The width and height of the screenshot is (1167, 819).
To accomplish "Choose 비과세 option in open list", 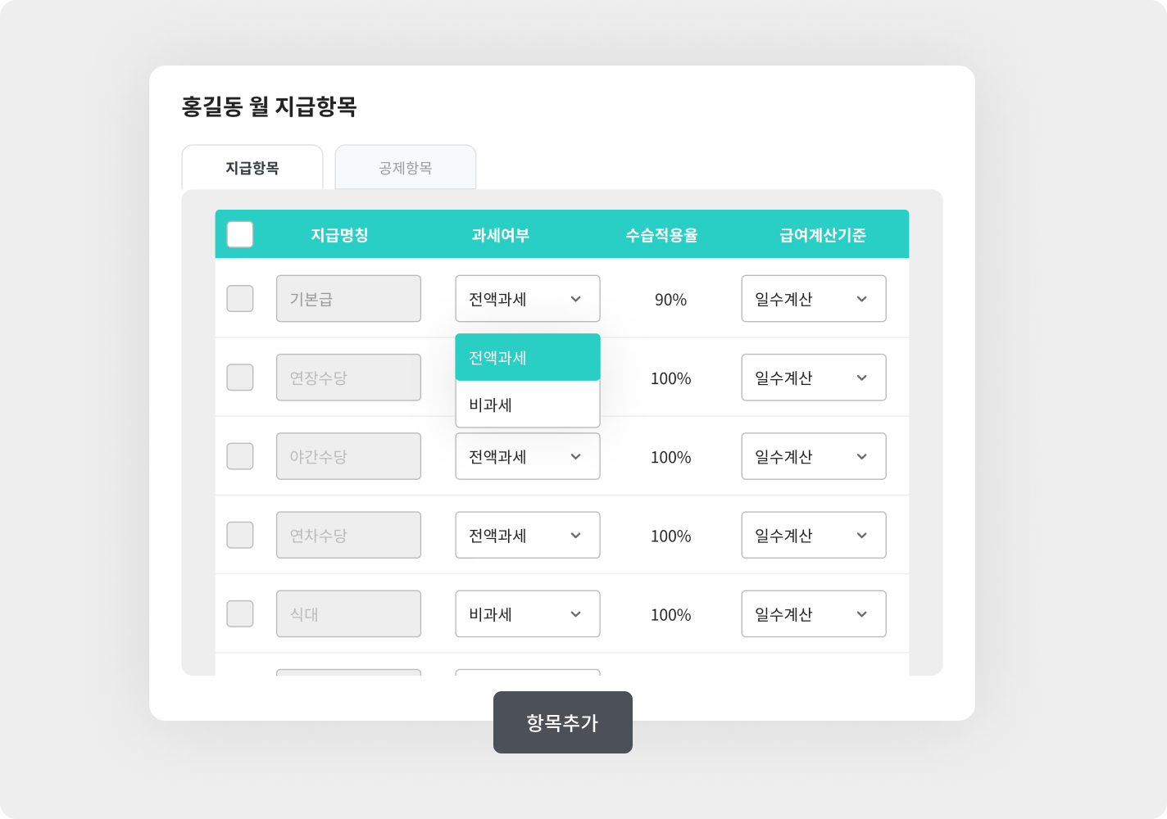I will (x=527, y=405).
